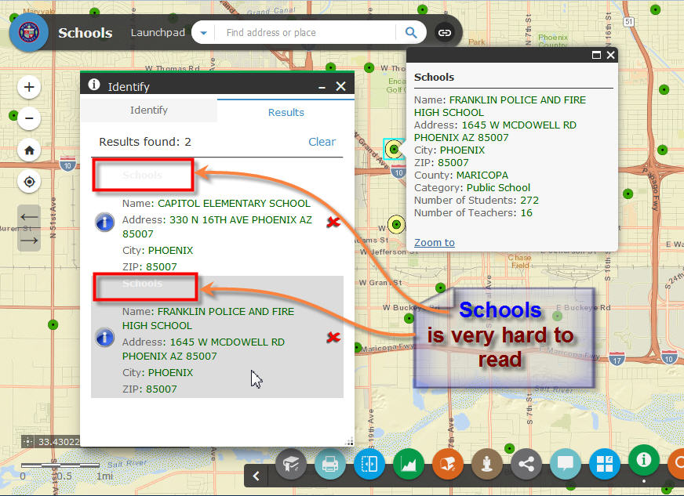Open the green Identify info widget
This screenshot has height=496, width=684.
pyautogui.click(x=644, y=460)
